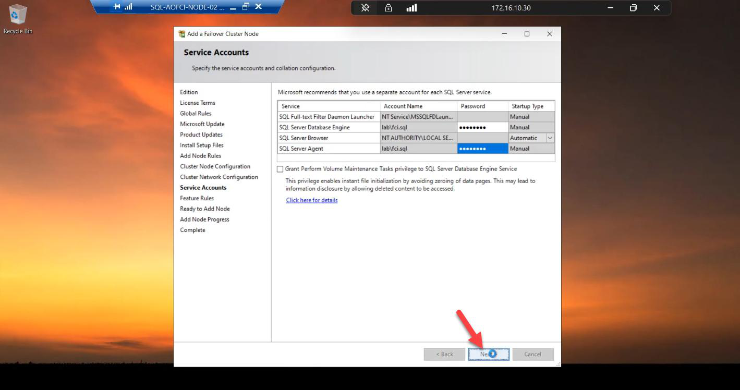
Task: Click the Account Name column header
Action: [419, 106]
